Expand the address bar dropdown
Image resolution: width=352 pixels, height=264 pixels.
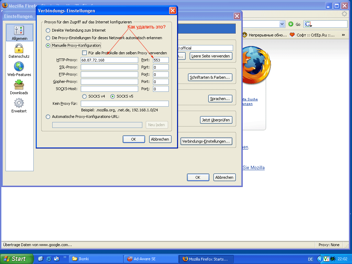(282, 24)
